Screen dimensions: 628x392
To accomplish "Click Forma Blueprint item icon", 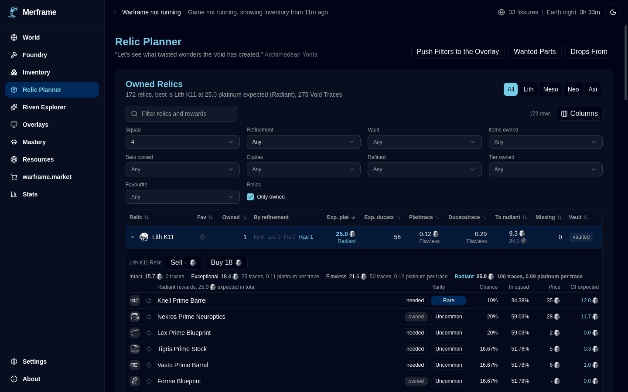I will tap(135, 381).
